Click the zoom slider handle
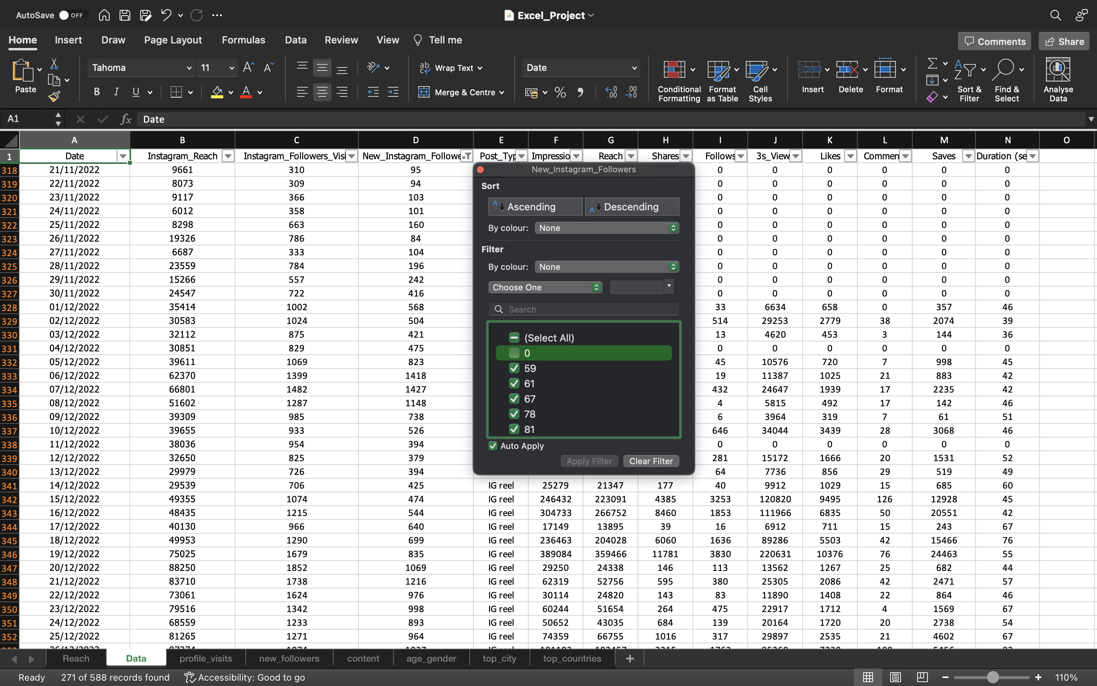 993,677
